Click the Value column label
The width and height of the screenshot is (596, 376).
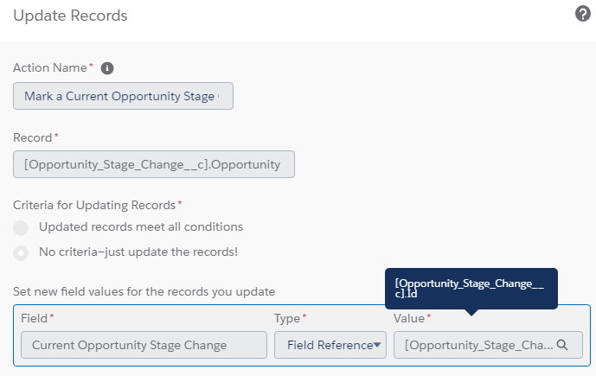click(409, 318)
